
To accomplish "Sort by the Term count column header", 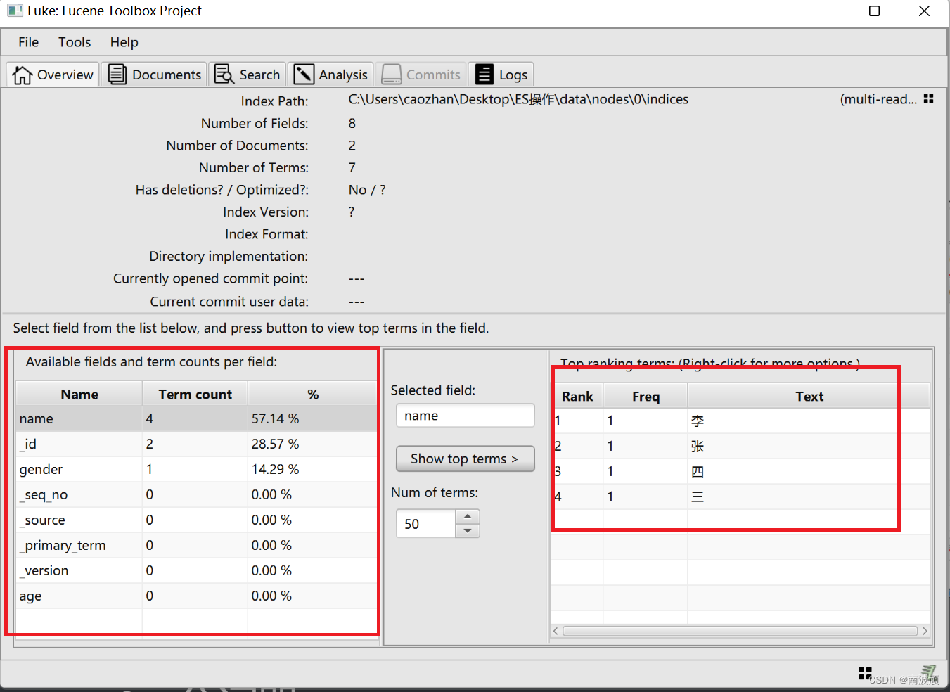I will pyautogui.click(x=195, y=395).
